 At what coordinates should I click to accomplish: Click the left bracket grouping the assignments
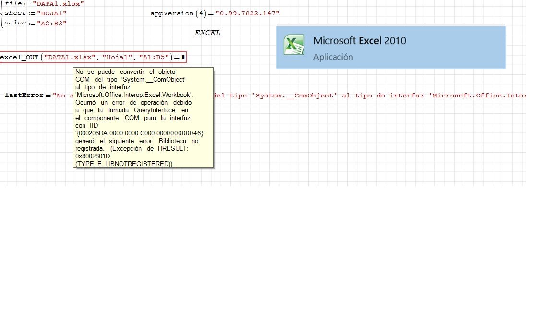[2, 13]
